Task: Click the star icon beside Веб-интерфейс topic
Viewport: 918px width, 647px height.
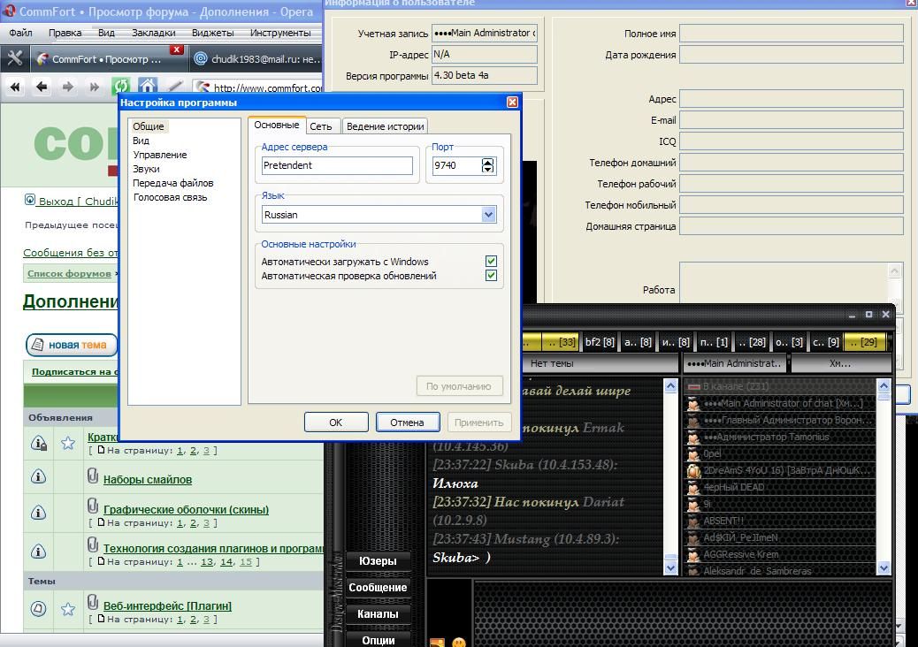Action: (x=68, y=609)
